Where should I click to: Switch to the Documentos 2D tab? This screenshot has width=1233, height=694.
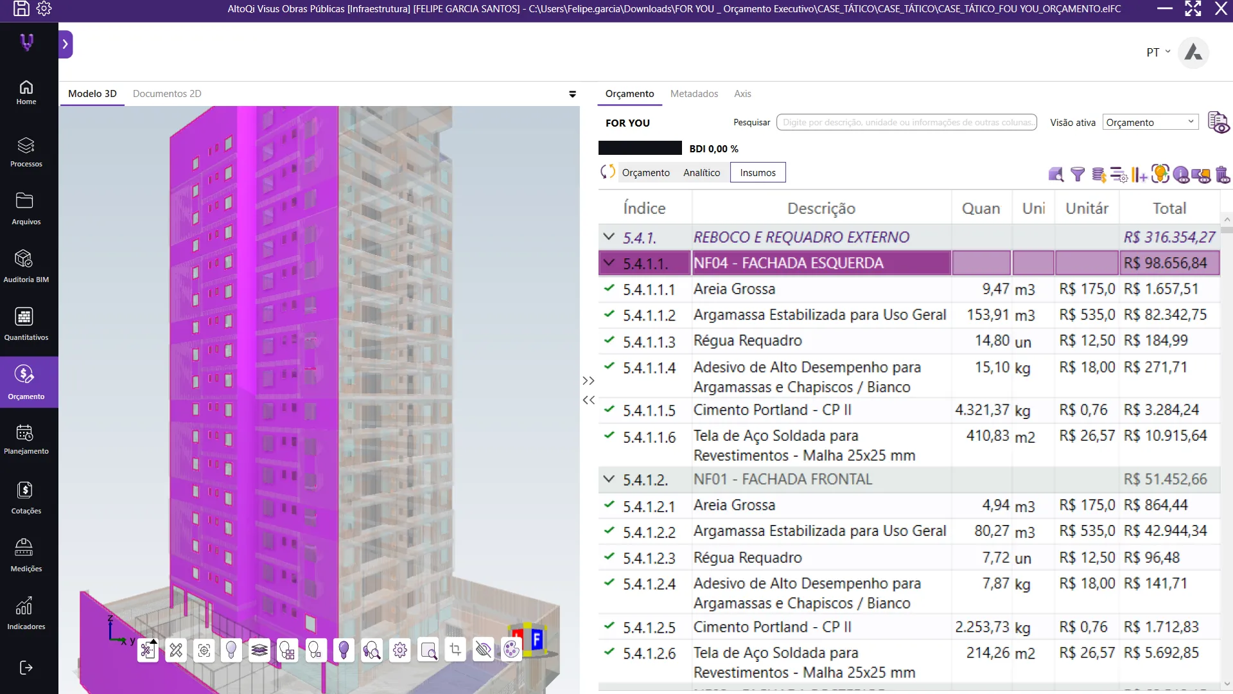[x=167, y=94]
